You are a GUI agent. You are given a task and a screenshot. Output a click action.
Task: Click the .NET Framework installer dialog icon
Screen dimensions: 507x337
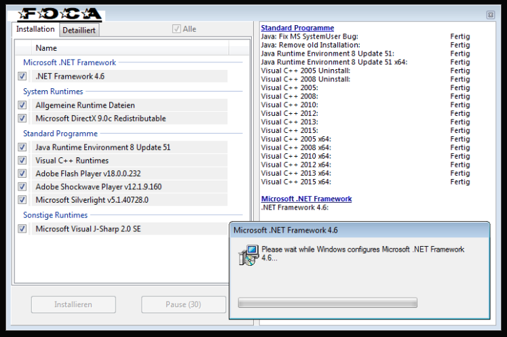coord(248,255)
